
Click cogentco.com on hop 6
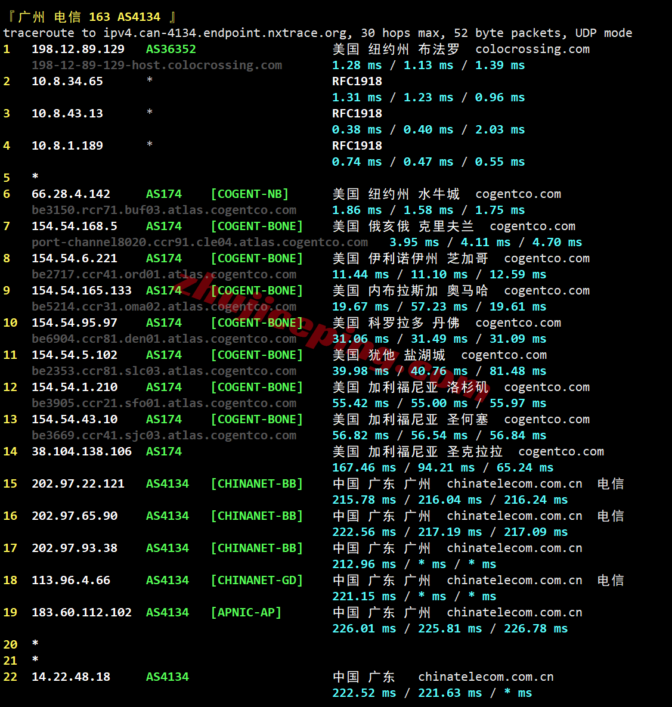click(x=518, y=194)
